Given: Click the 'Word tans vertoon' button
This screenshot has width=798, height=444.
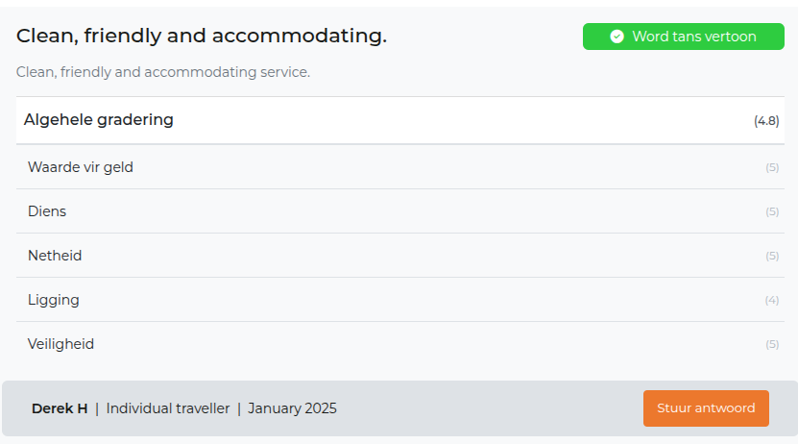Looking at the screenshot, I should point(683,37).
